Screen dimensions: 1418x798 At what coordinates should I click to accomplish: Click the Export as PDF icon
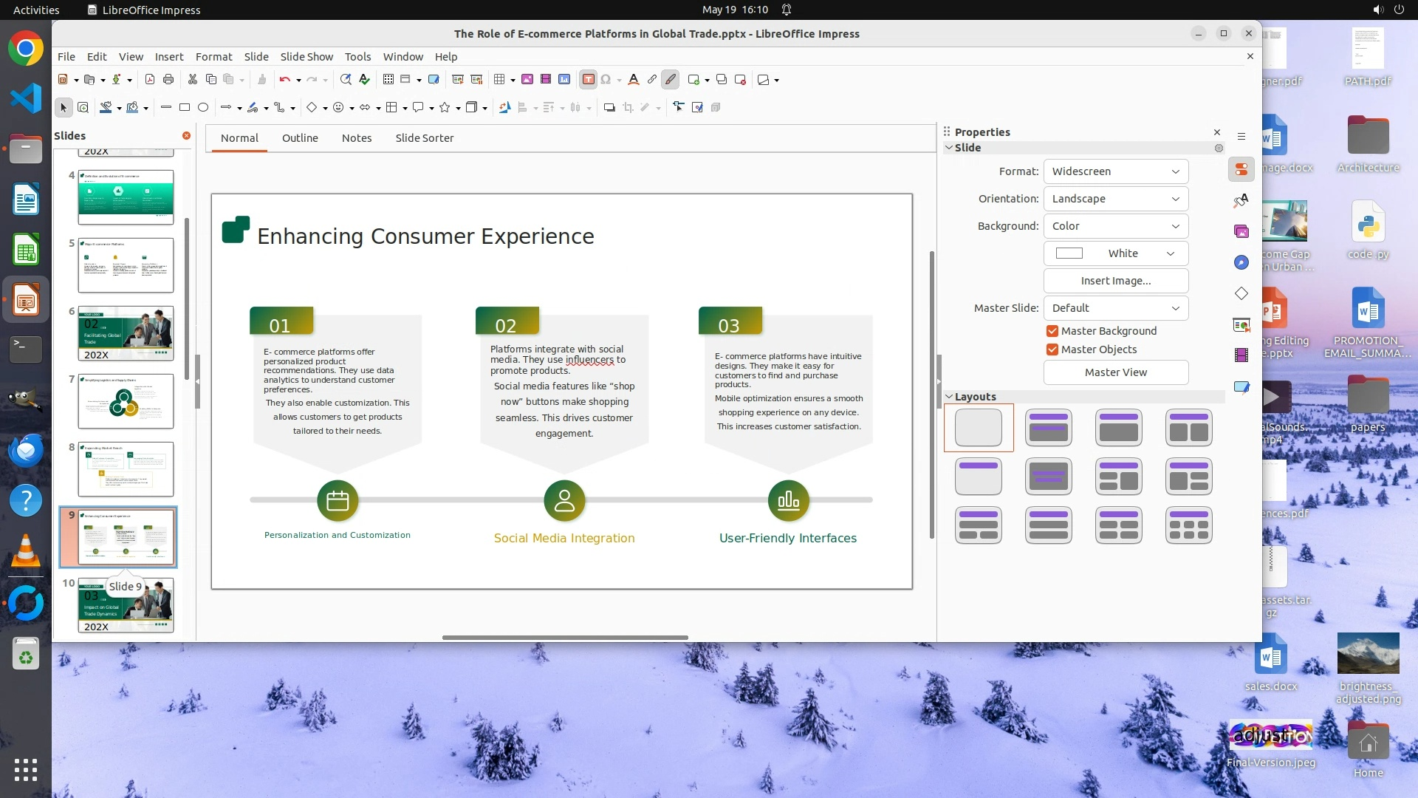[x=150, y=80]
